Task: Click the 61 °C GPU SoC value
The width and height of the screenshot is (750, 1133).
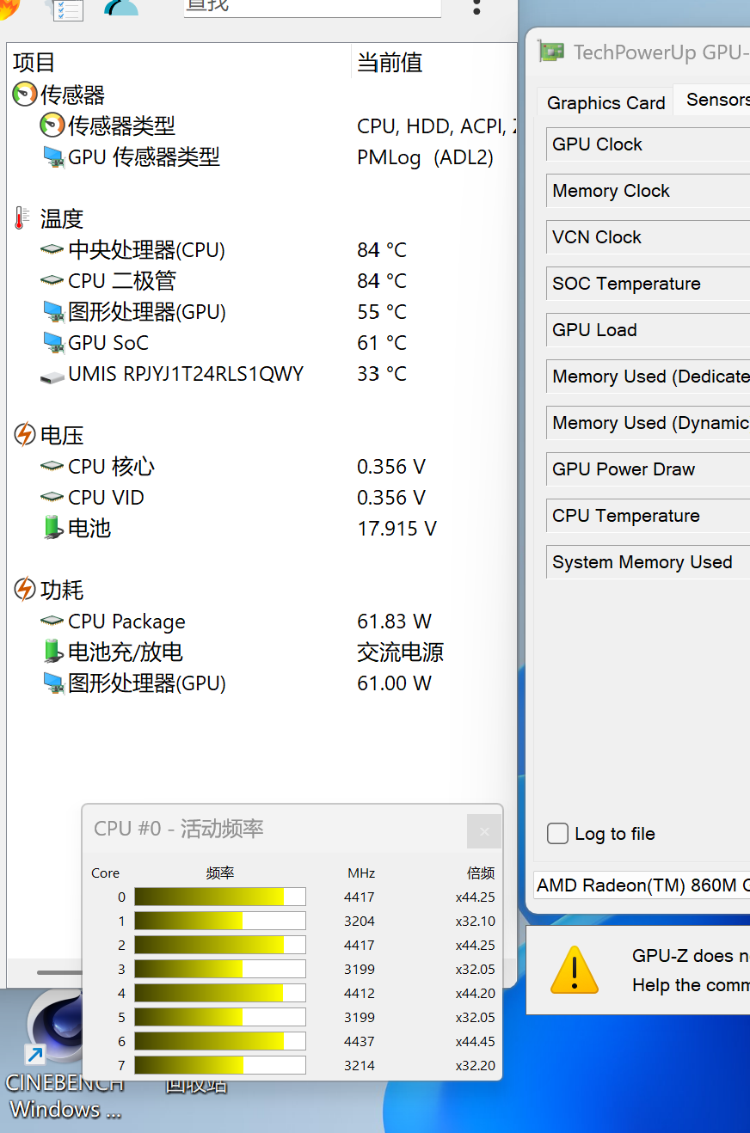Action: 382,343
